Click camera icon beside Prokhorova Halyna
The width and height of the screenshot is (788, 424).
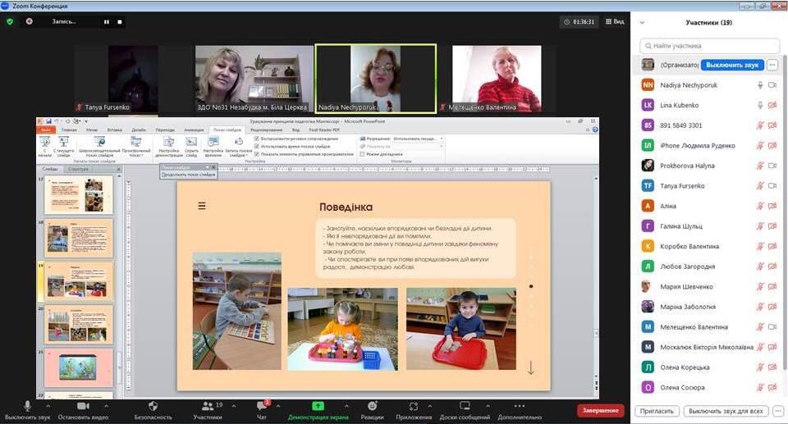[x=772, y=166]
